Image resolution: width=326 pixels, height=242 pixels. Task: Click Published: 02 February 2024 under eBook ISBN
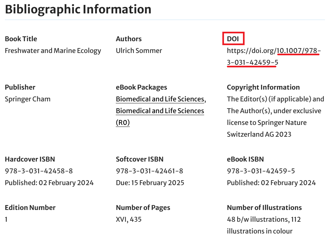pos(271,183)
